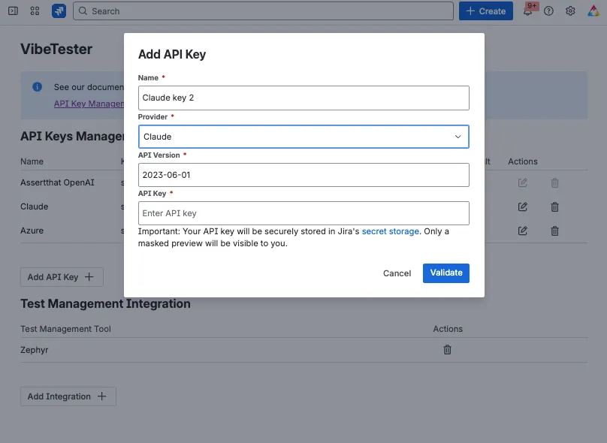Open the secret storage link
607x443 pixels.
tap(390, 231)
